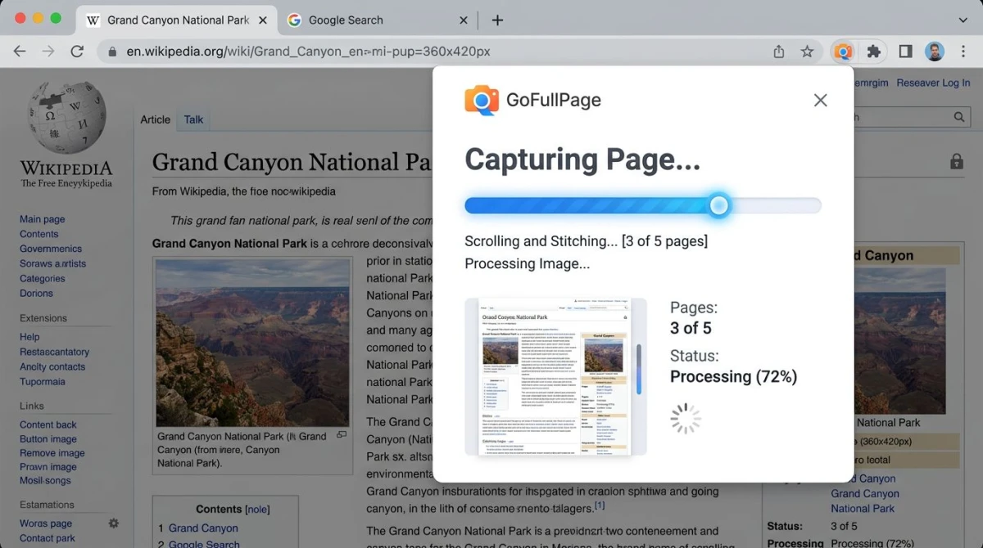Open the Help sidebar link

pyautogui.click(x=29, y=337)
